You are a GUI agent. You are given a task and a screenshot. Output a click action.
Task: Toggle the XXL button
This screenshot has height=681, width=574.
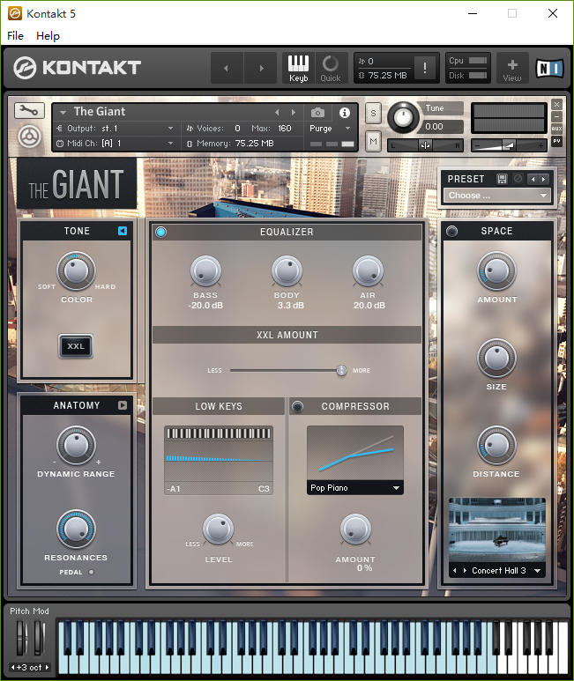76,346
